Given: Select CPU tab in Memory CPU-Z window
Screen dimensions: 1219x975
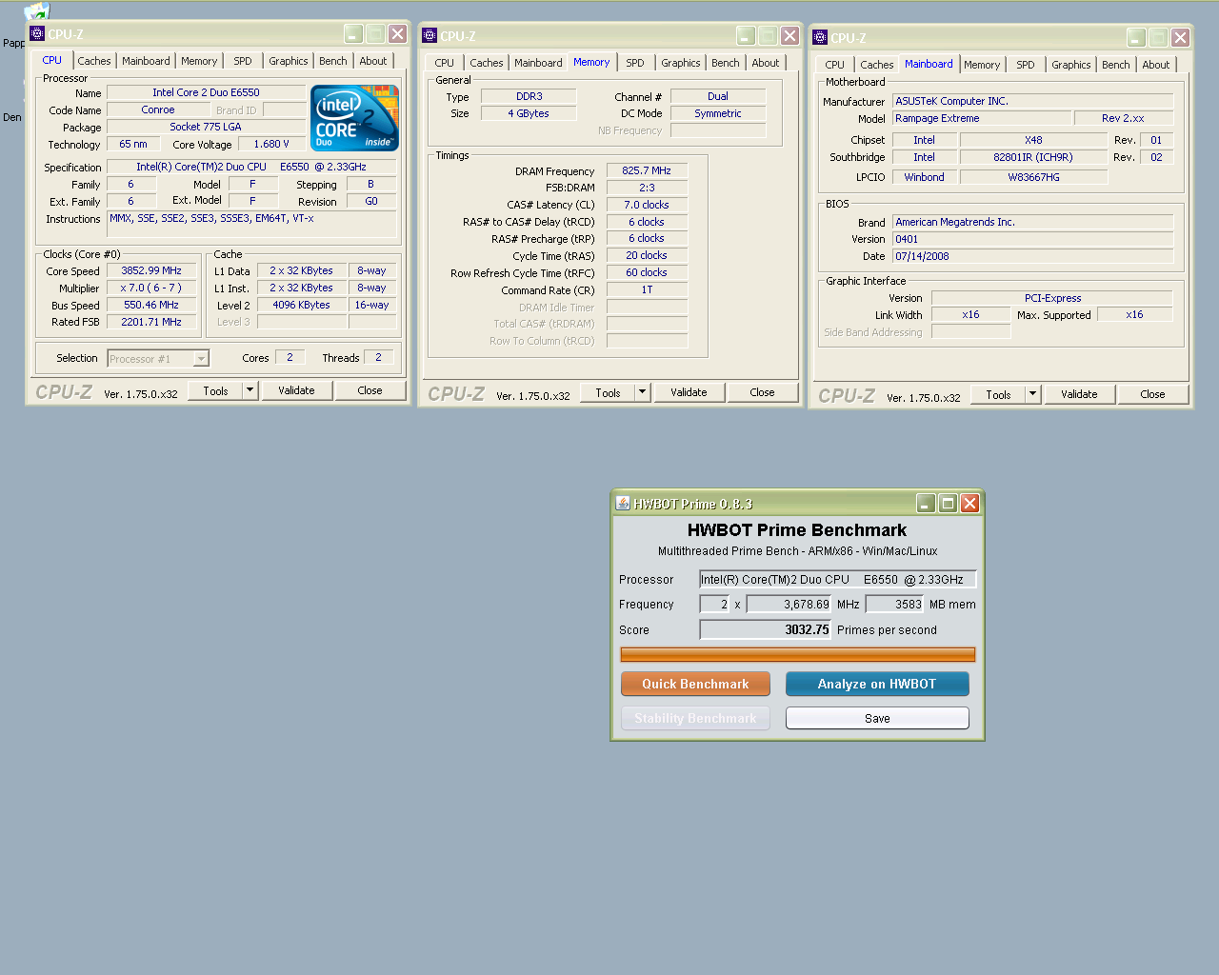Looking at the screenshot, I should [445, 63].
